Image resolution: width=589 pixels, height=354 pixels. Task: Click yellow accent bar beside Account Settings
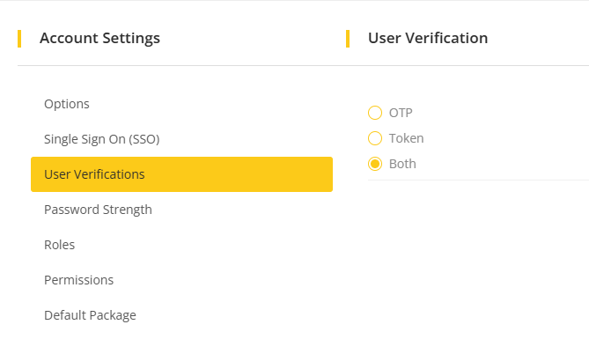coord(19,38)
